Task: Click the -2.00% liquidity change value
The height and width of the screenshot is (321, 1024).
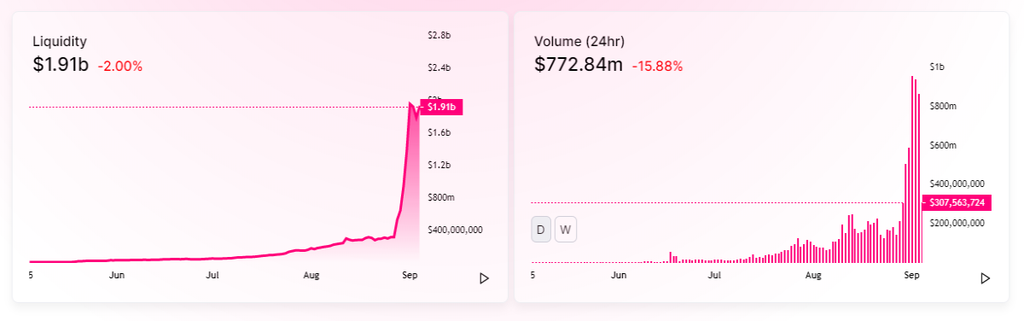Action: [x=120, y=66]
